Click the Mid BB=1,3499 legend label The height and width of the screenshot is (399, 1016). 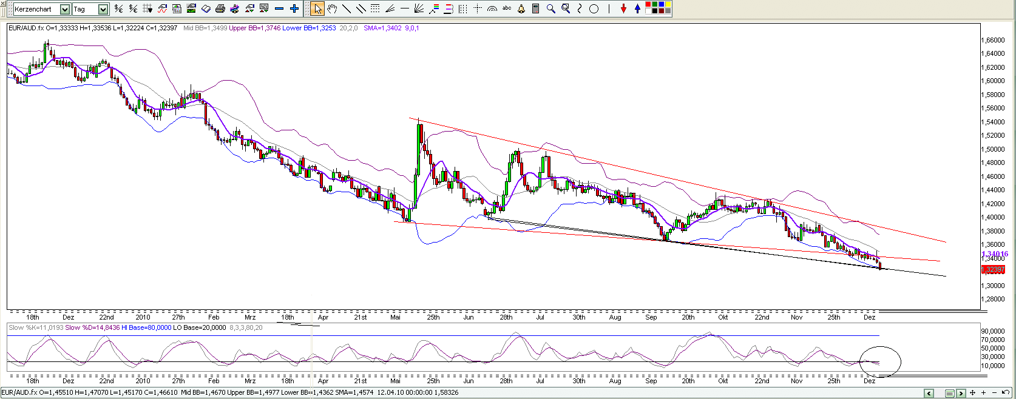click(205, 28)
